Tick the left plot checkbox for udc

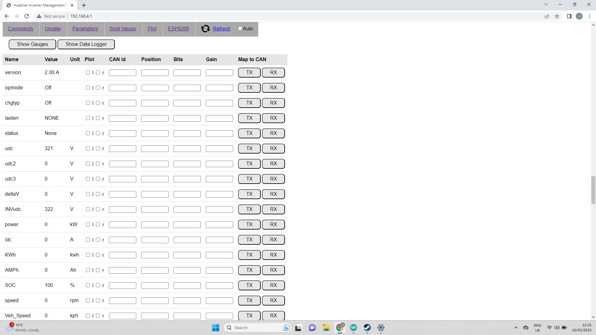tap(88, 149)
